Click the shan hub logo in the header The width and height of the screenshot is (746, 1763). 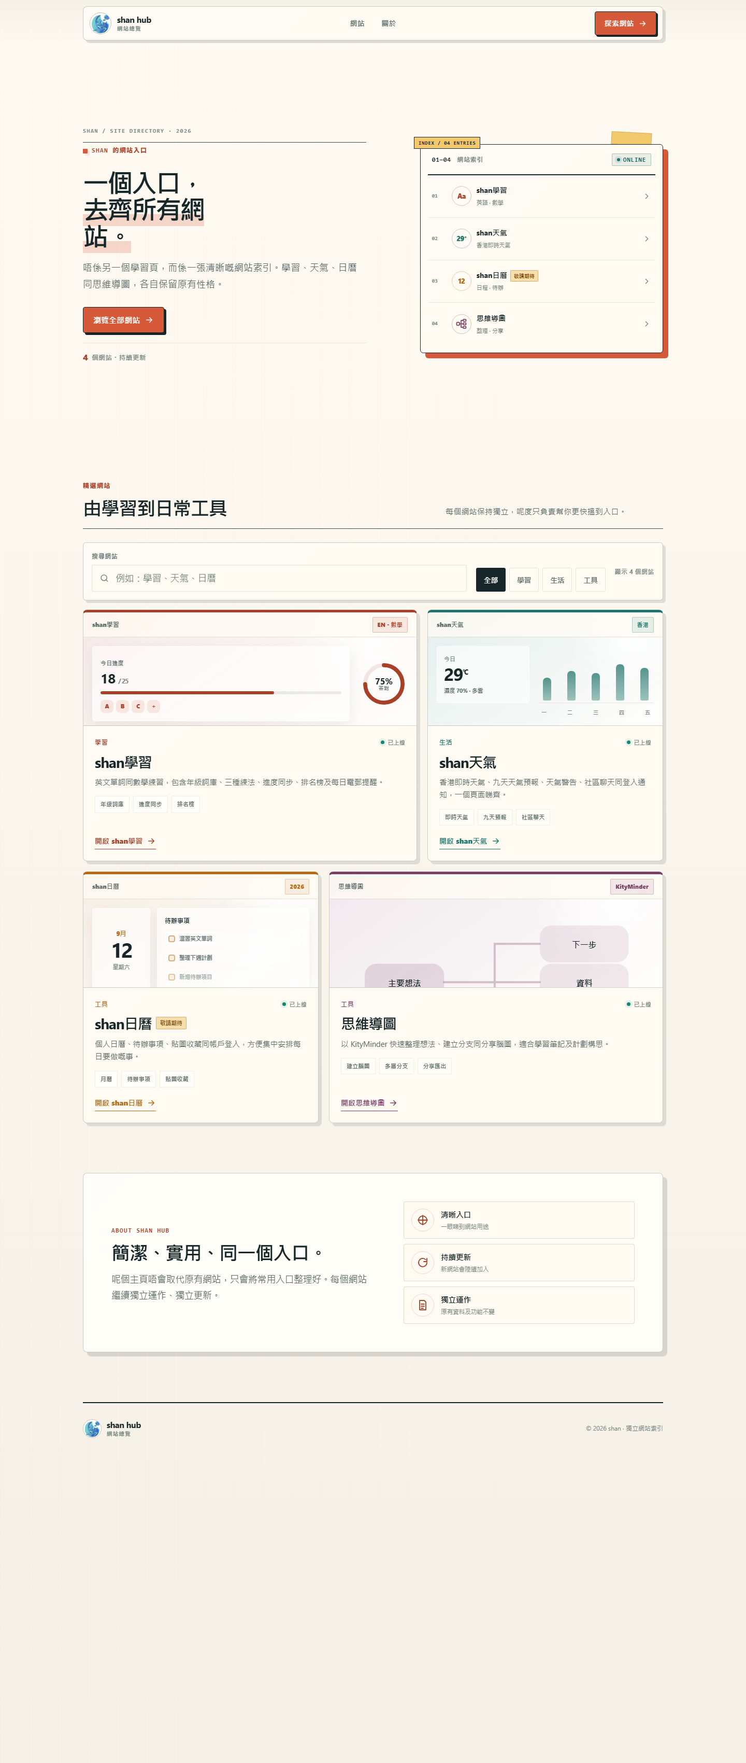pyautogui.click(x=101, y=23)
